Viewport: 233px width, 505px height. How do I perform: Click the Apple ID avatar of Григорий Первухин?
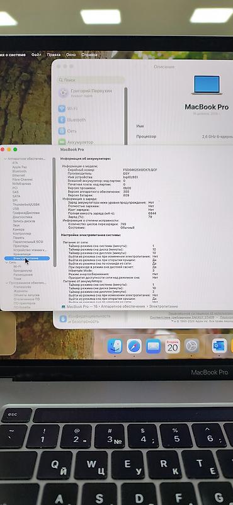coord(63,93)
